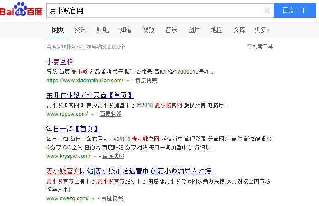Image resolution: width=319 pixels, height=206 pixels.
Task: Open 百度快照 for the xiaomaihulian.com result
Action: pyautogui.click(x=146, y=81)
